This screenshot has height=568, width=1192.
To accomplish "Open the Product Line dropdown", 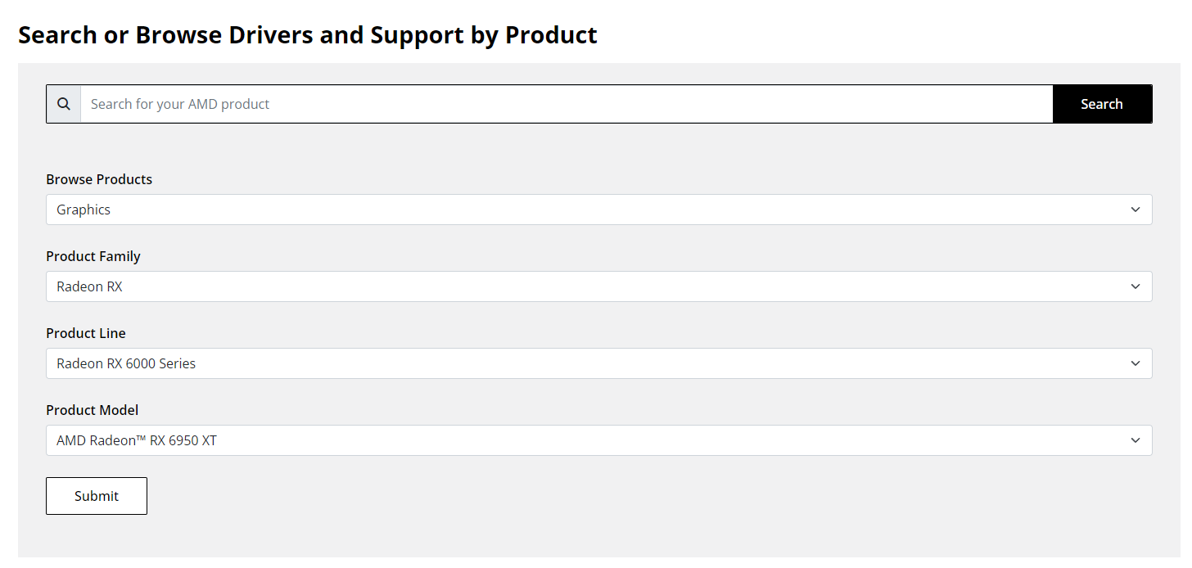I will point(598,363).
